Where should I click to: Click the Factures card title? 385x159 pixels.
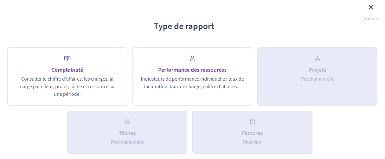pos(252,133)
